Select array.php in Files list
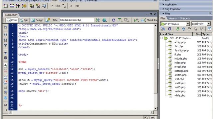Image resolution: width=213 pixels, height=119 pixels. pos(180,42)
